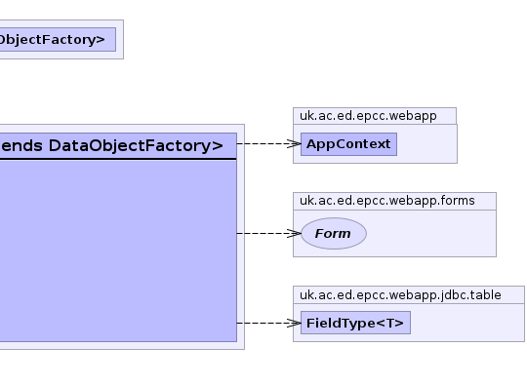Select the FieldType<T> class node
Screen dimensions: 527x386
[355, 323]
